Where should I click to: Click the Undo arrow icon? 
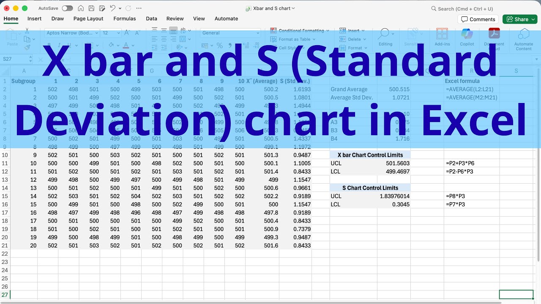[112, 8]
